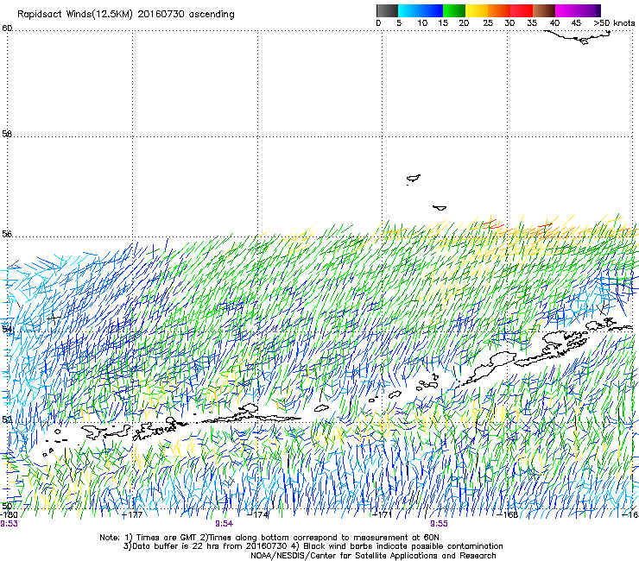Click the longitude label -174
Viewport: 639px width, 561px height.
pos(258,514)
